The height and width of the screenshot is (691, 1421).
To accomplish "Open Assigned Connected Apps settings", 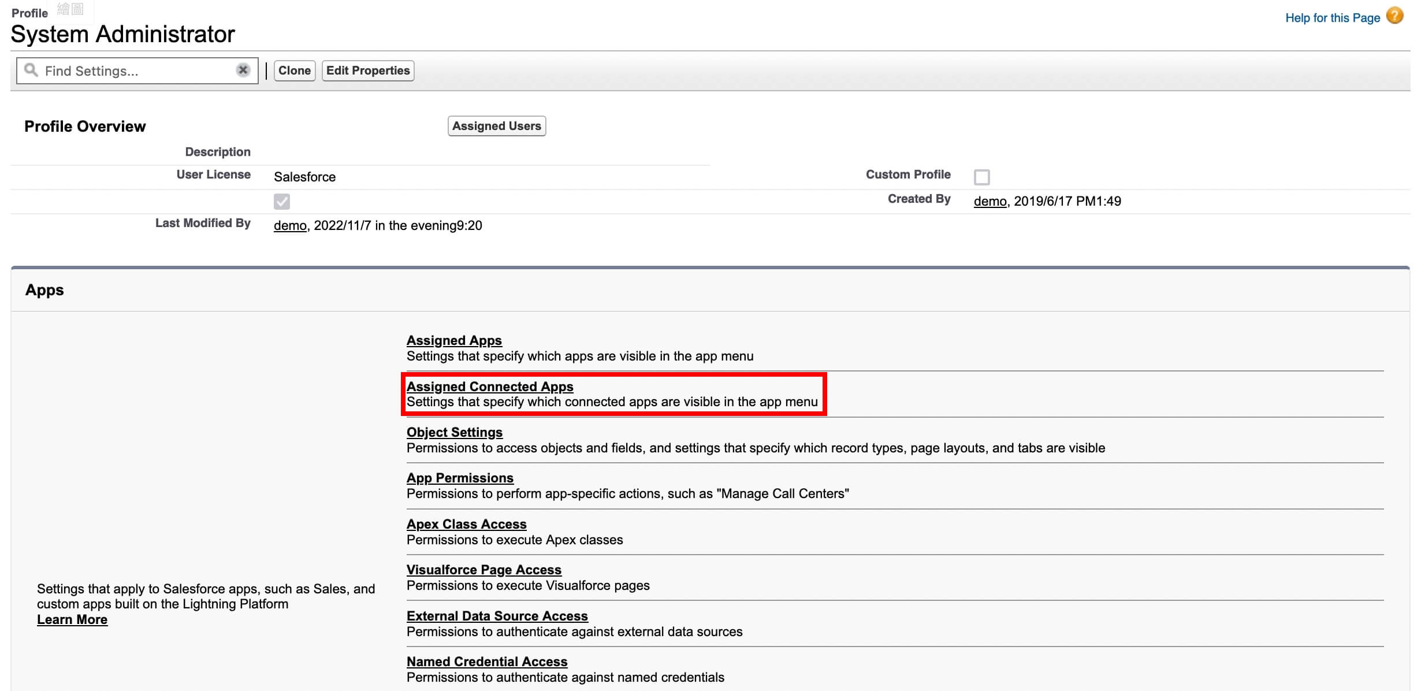I will (x=490, y=387).
